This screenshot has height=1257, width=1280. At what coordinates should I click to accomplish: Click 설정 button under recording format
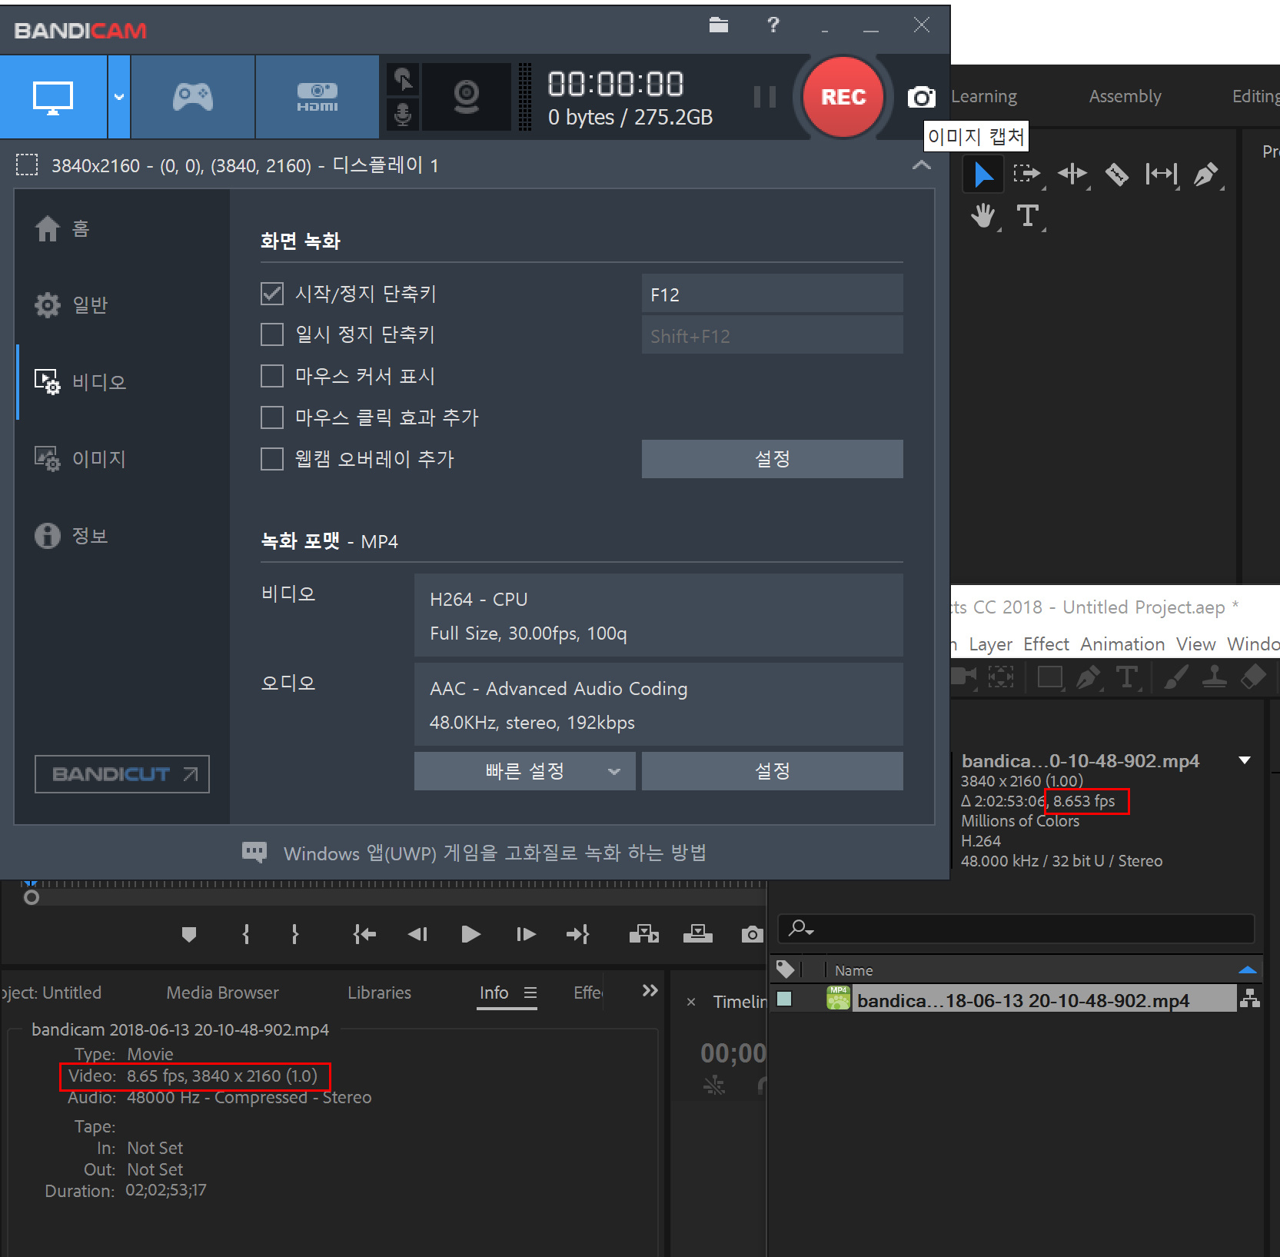(x=772, y=771)
